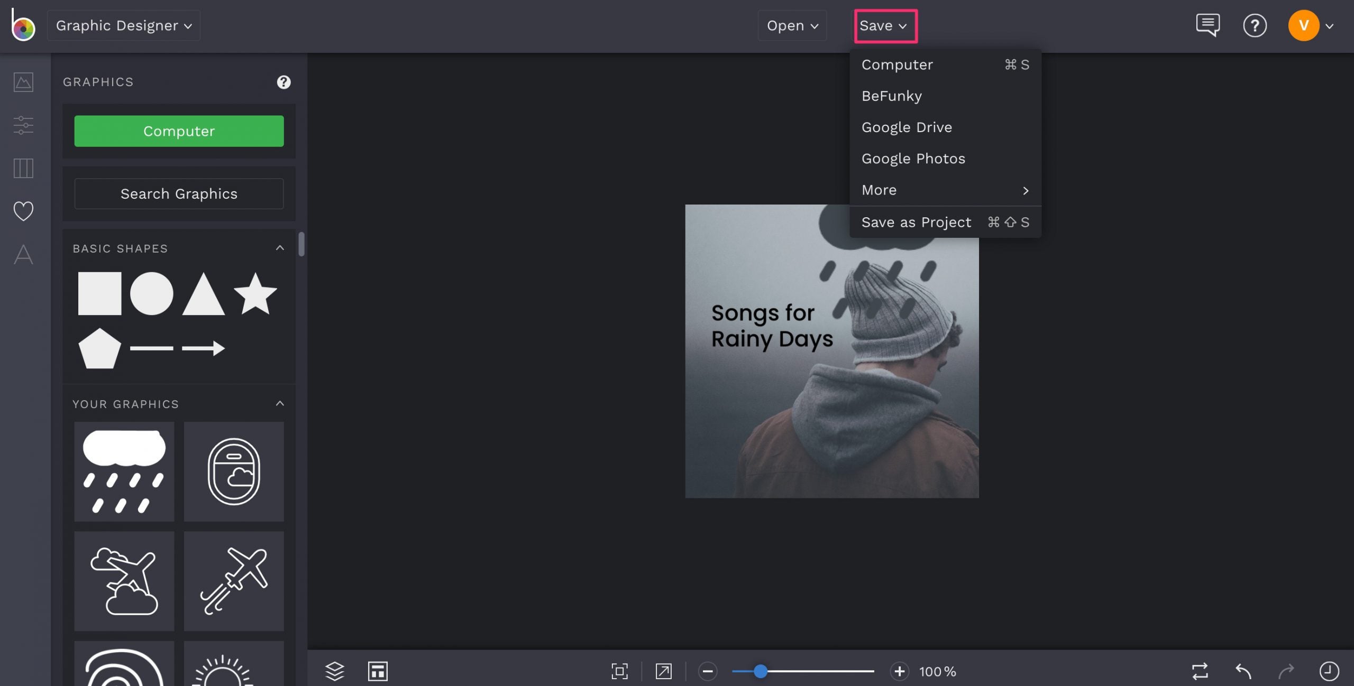
Task: Open the Layers panel from bottom toolbar
Action: click(335, 671)
